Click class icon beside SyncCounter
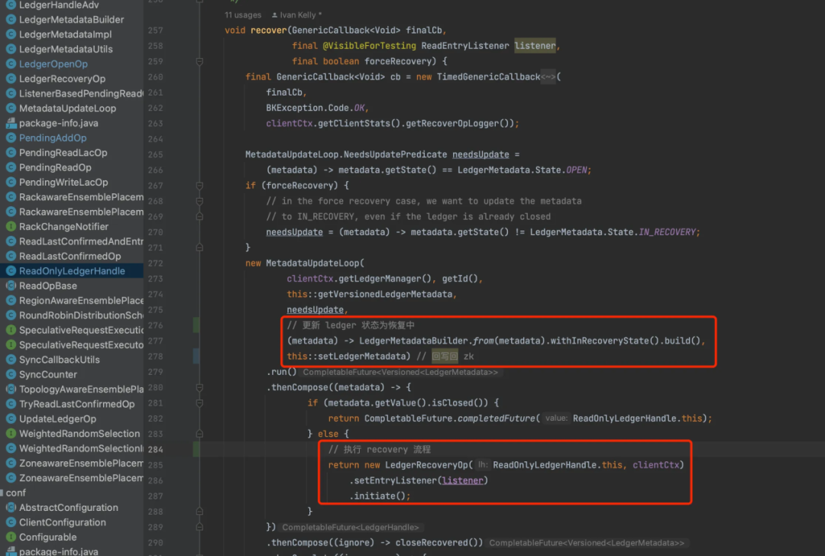The height and width of the screenshot is (556, 825). click(11, 374)
